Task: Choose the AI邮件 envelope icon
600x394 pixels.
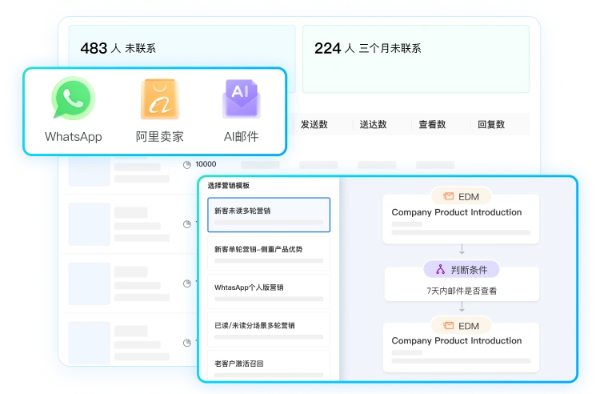Action: (241, 98)
